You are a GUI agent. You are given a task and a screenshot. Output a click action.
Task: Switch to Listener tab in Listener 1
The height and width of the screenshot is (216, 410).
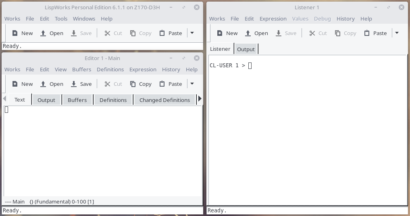point(220,49)
